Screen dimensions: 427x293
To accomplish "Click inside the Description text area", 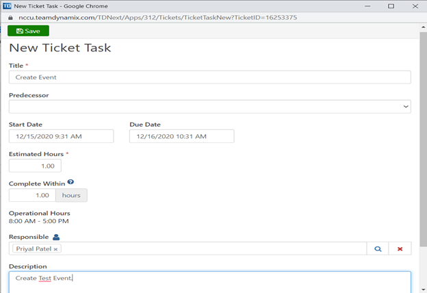I will point(209,282).
